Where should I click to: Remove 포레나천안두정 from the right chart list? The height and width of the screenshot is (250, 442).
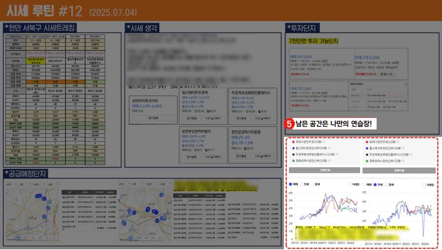(399, 142)
